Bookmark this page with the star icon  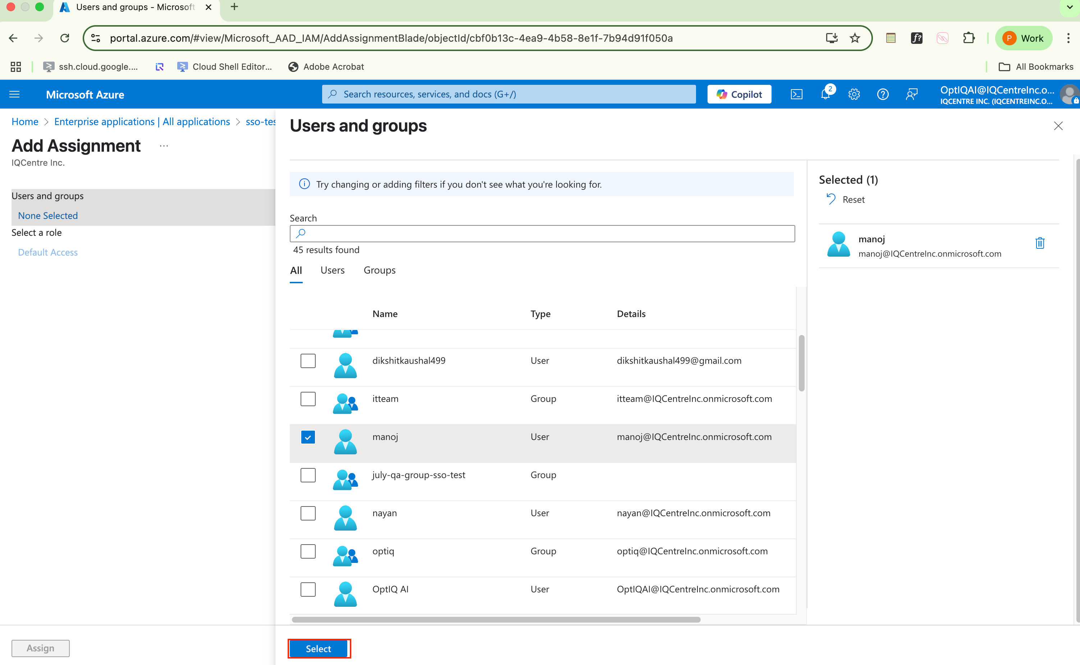click(855, 38)
